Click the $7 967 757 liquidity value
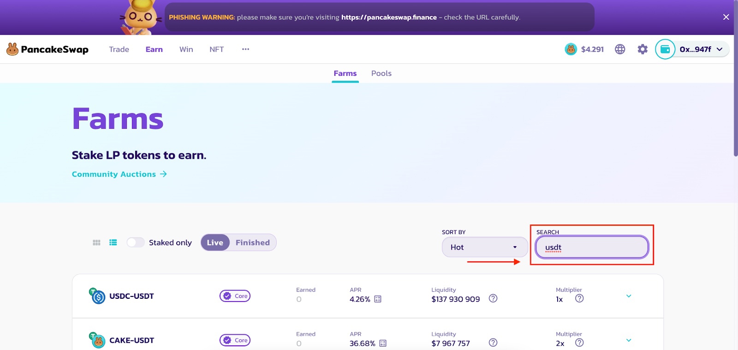The image size is (738, 350). point(451,344)
